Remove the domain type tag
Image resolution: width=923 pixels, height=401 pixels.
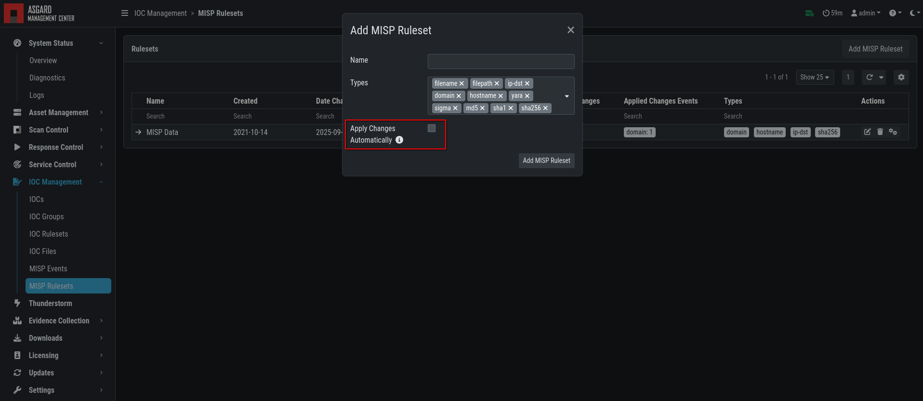pos(459,96)
